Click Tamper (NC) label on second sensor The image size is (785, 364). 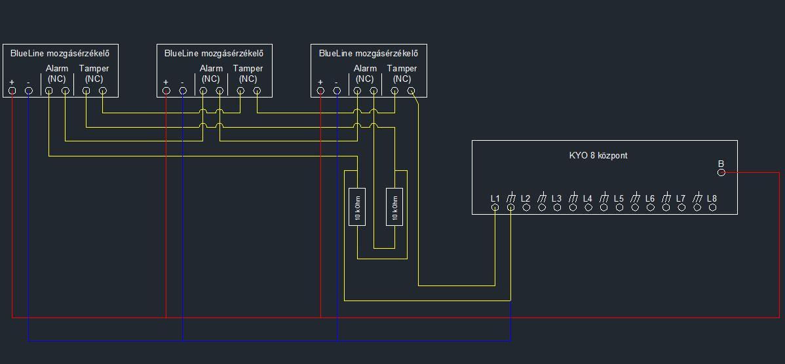coord(248,73)
